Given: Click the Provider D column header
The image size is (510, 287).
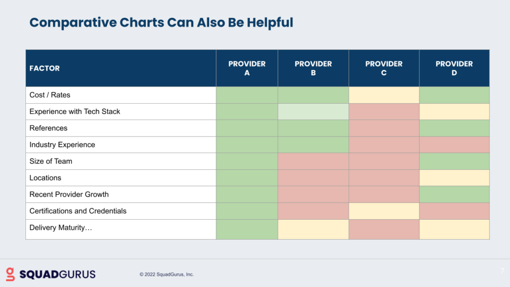Looking at the screenshot, I should coord(454,68).
